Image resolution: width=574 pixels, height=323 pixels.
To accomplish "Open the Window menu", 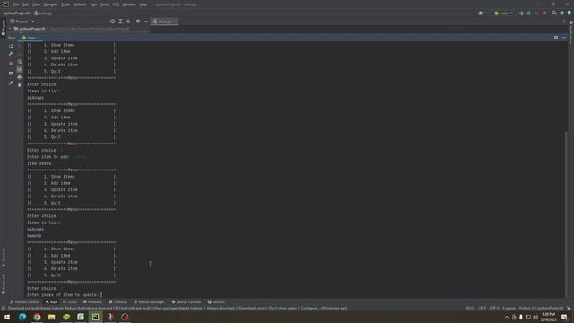I will pos(129,4).
